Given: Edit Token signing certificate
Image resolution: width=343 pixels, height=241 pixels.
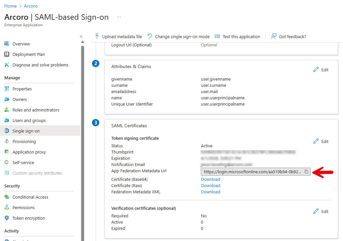Looking at the screenshot, I should point(321,141).
